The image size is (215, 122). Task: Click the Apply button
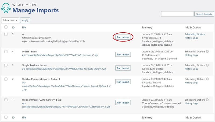[x=25, y=20]
